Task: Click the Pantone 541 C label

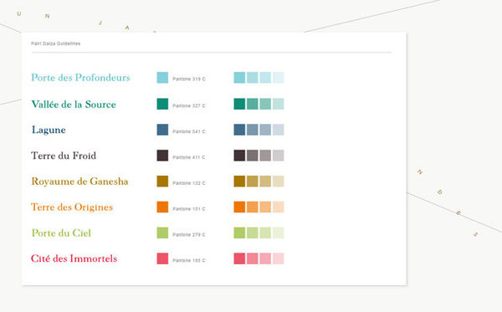Action: (x=189, y=131)
